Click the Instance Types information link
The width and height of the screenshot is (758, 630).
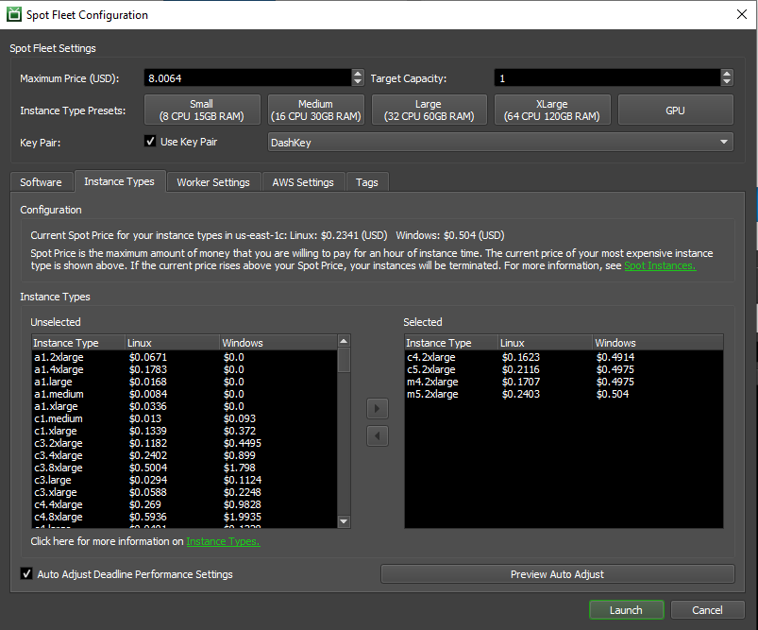tap(223, 542)
